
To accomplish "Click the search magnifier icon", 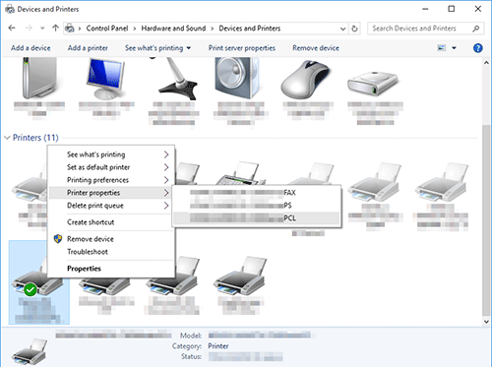I will (476, 29).
